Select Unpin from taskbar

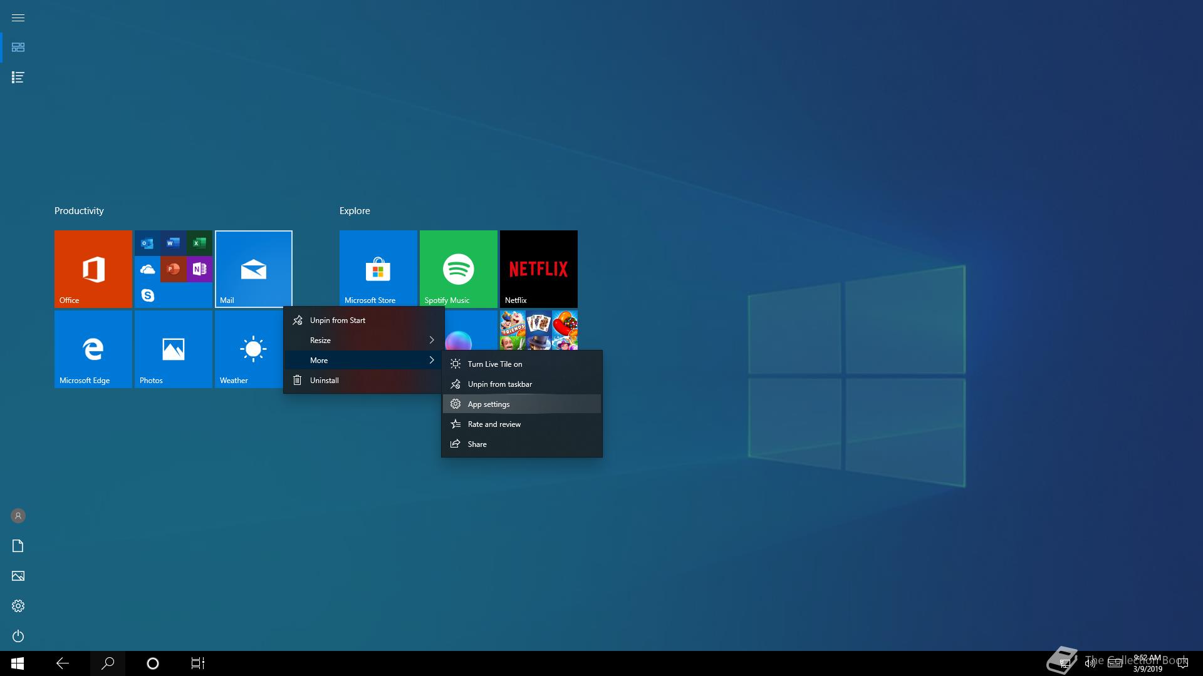[522, 384]
